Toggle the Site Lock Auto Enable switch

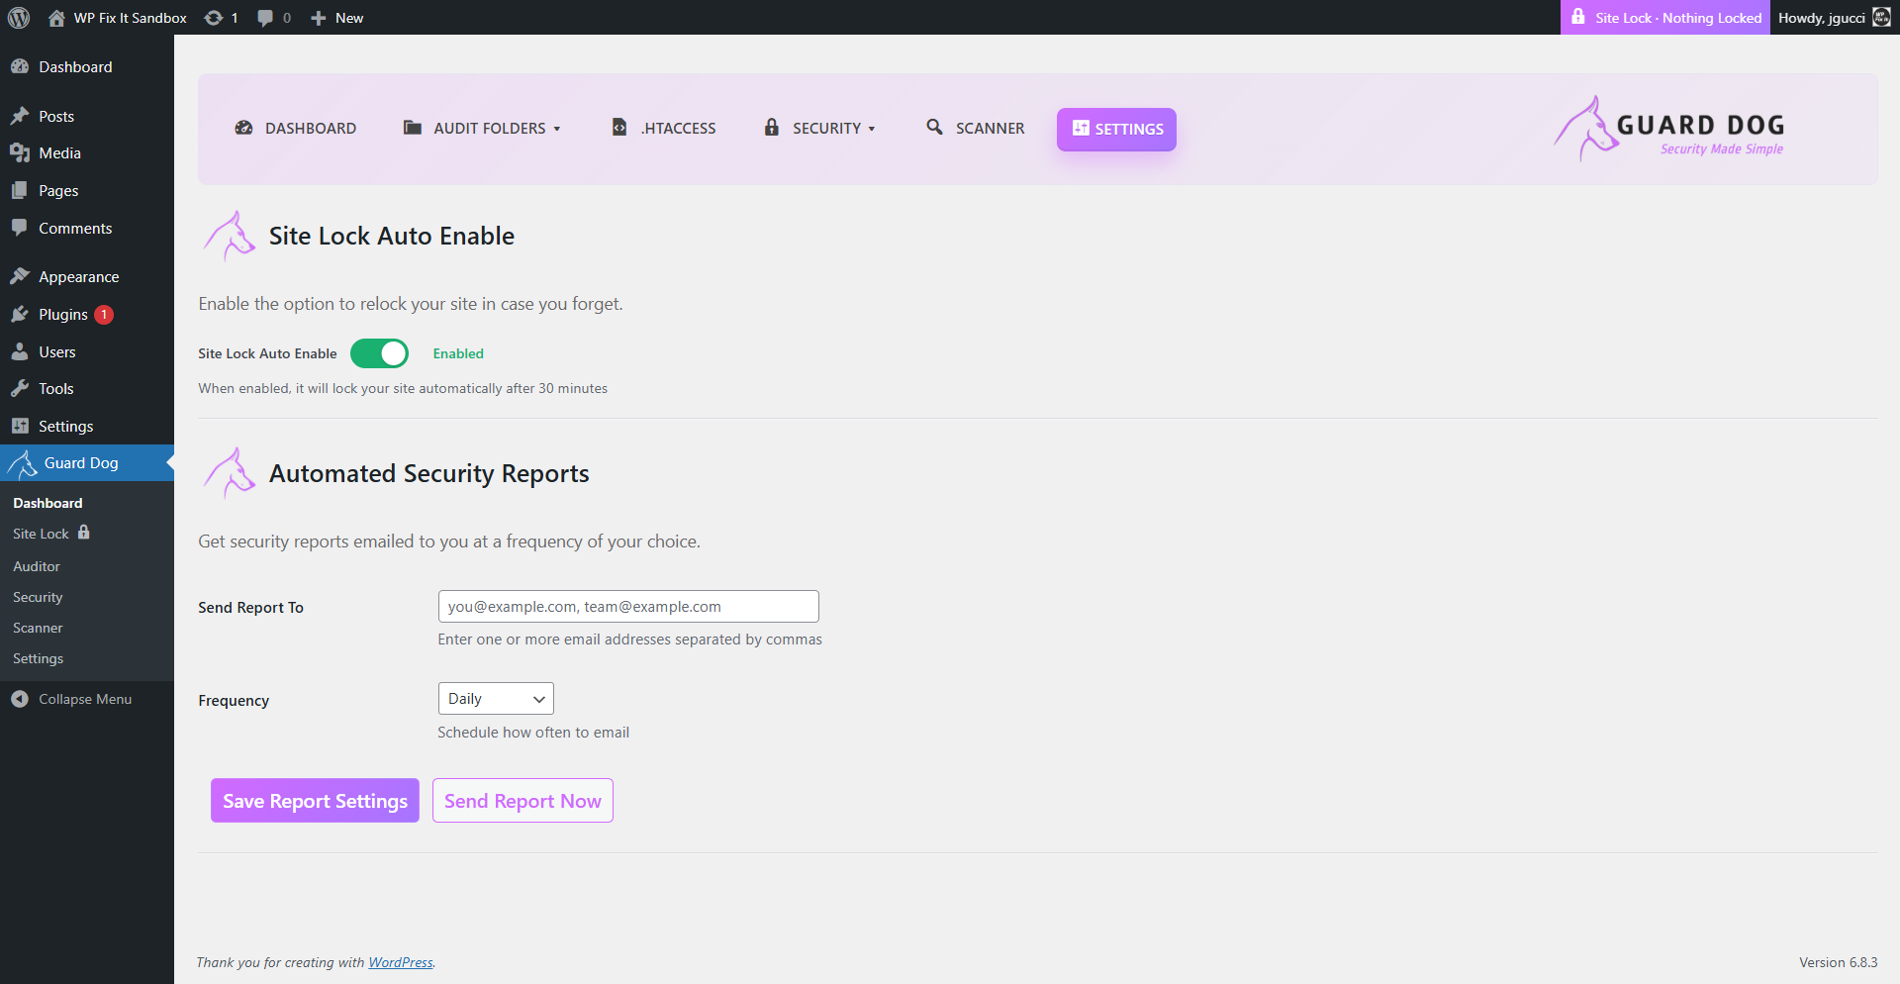click(x=379, y=353)
